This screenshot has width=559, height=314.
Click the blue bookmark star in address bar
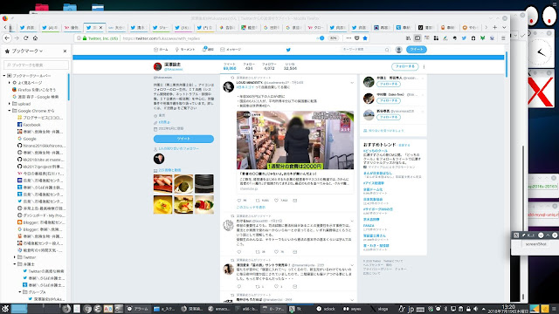coord(365,38)
